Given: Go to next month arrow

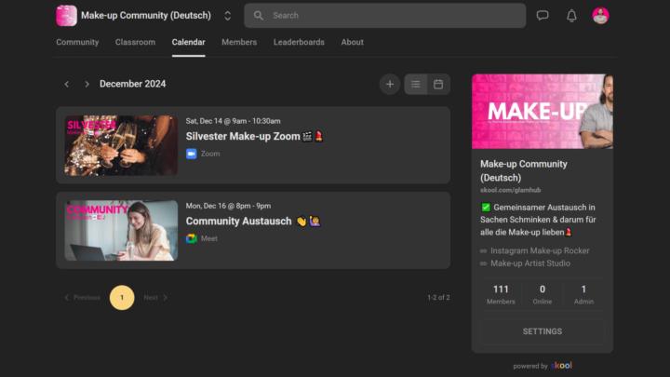Looking at the screenshot, I should click(87, 84).
